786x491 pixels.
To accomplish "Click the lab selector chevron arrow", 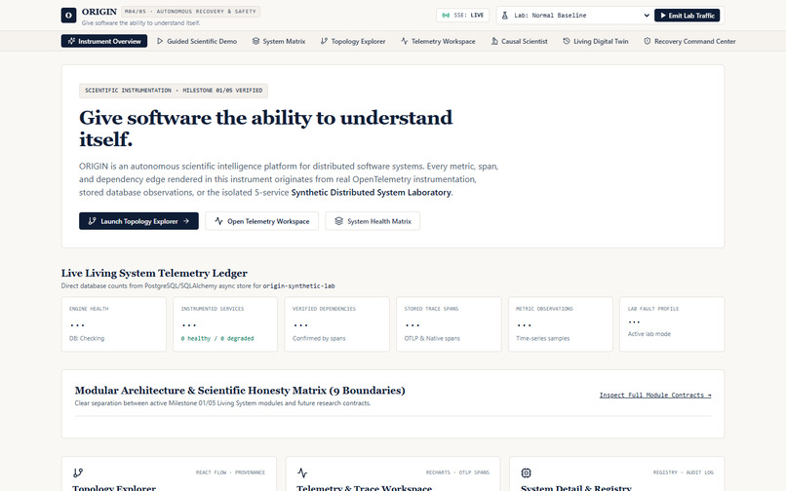I will (x=647, y=16).
